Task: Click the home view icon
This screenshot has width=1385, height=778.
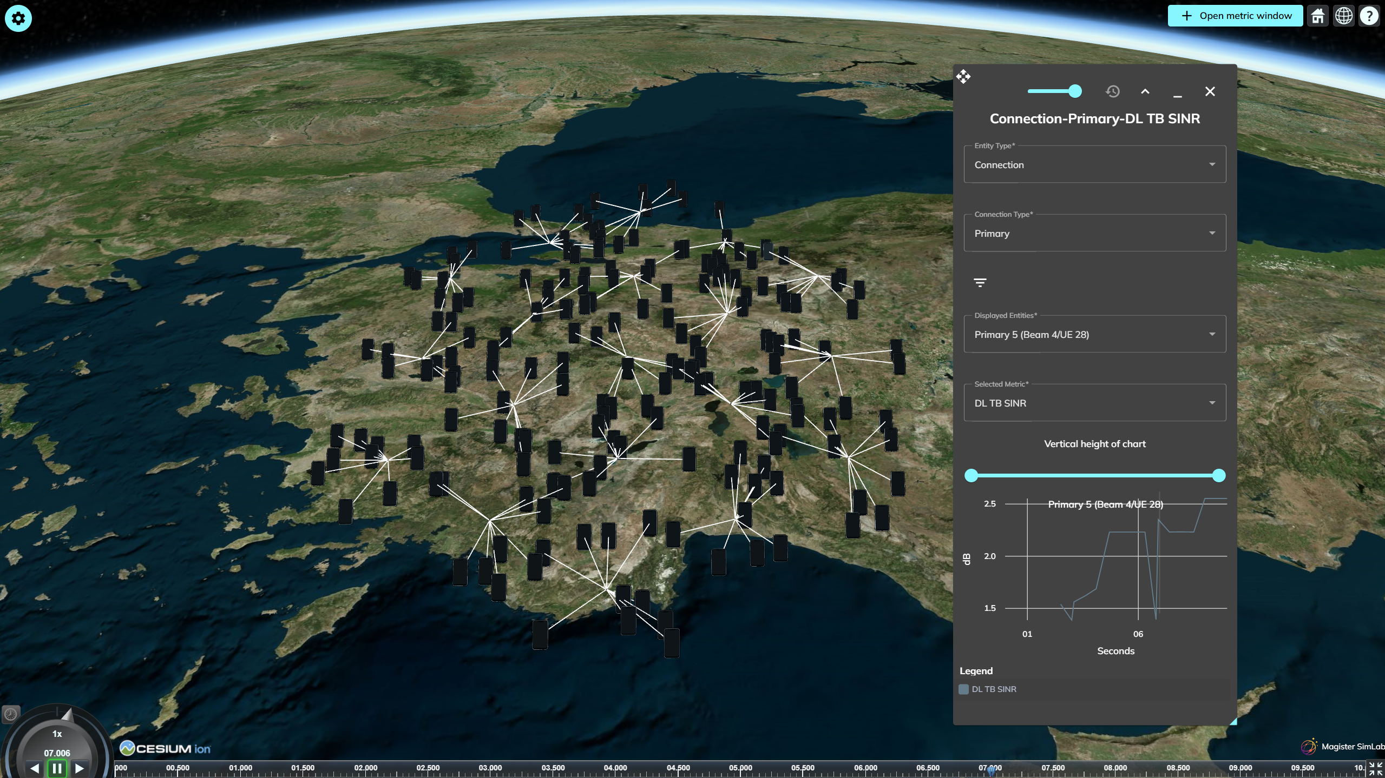Action: [1317, 16]
